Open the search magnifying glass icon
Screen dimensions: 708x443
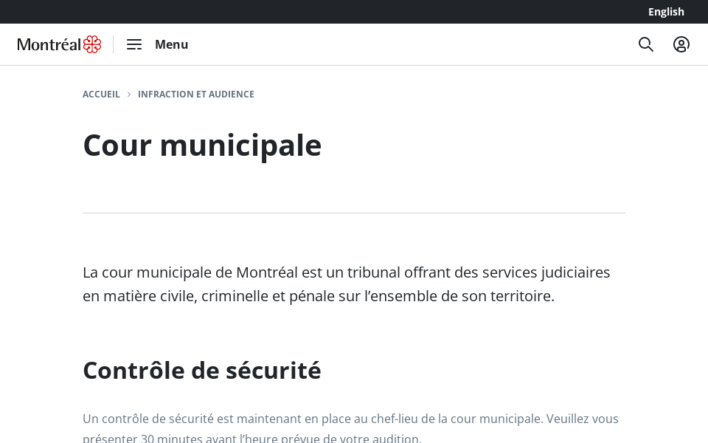tap(646, 44)
